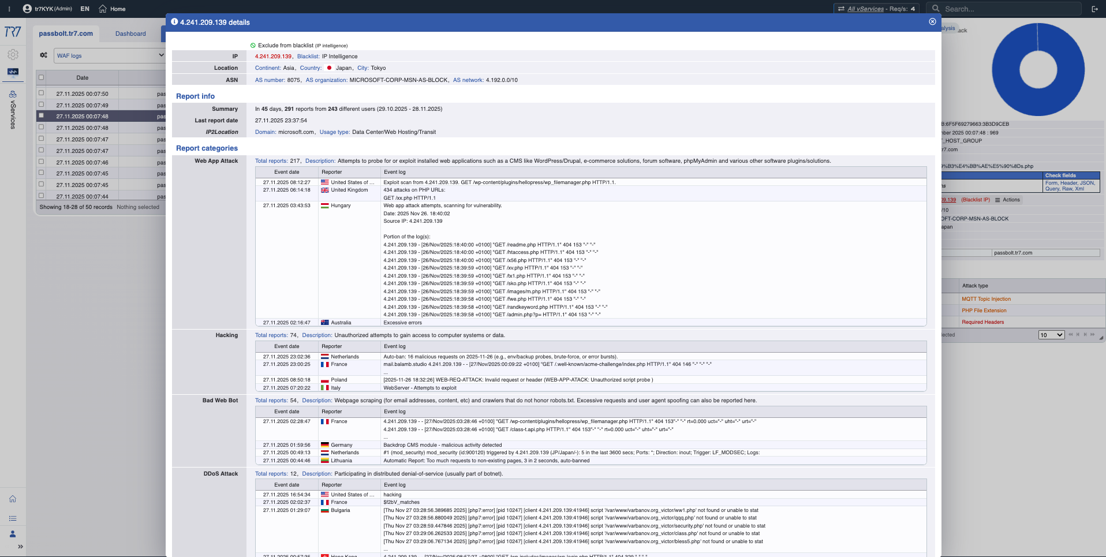Screen dimensions: 1106x557
Task: Click '27.11.2025 23:02:36' in Hacking table
Action: click(287, 357)
